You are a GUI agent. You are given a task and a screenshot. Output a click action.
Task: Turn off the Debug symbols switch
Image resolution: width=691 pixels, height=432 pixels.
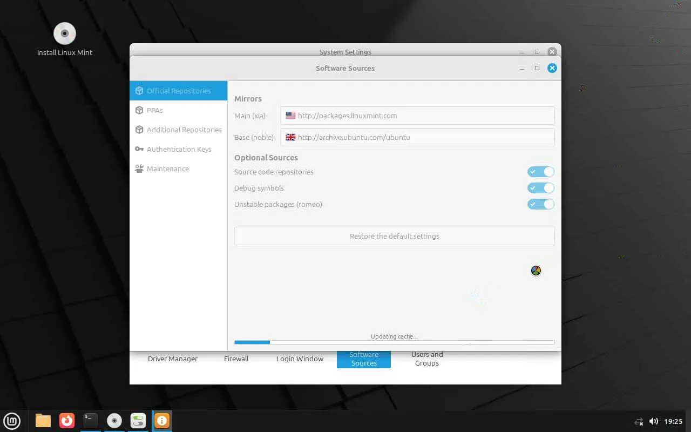541,188
